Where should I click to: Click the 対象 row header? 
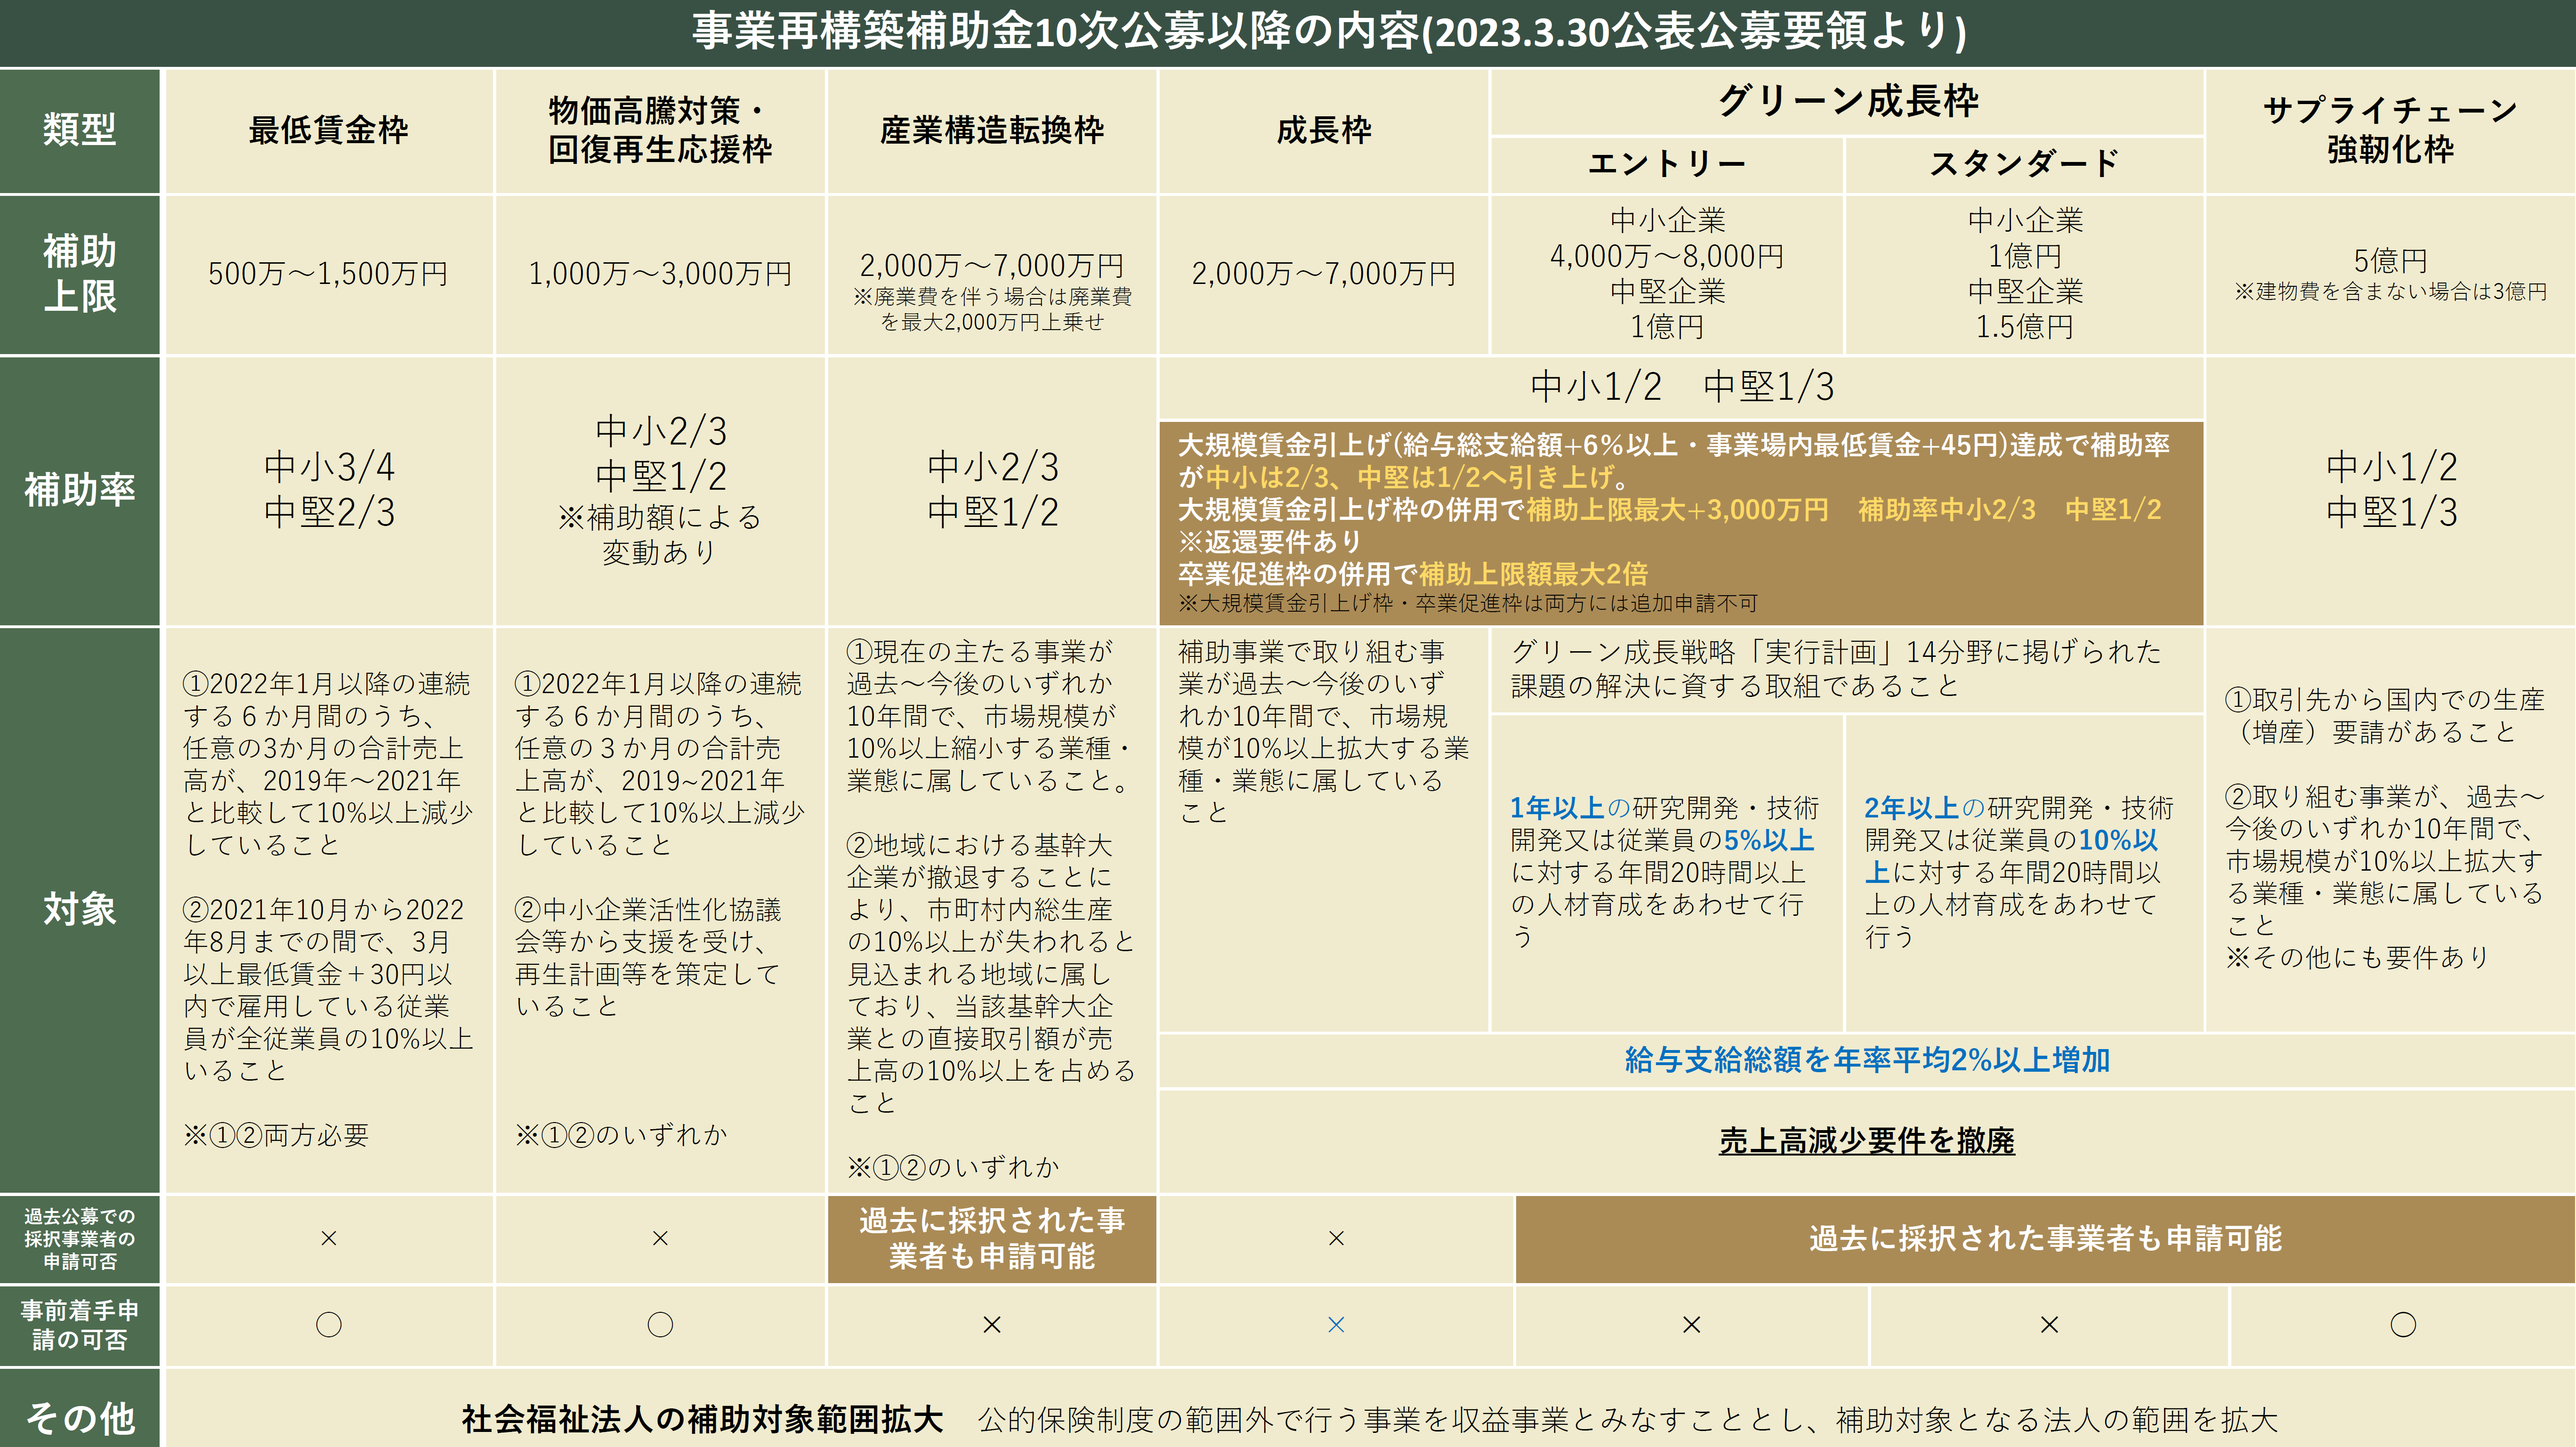click(80, 910)
